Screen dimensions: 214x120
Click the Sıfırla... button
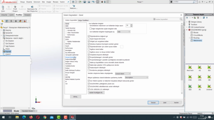(x=76, y=97)
